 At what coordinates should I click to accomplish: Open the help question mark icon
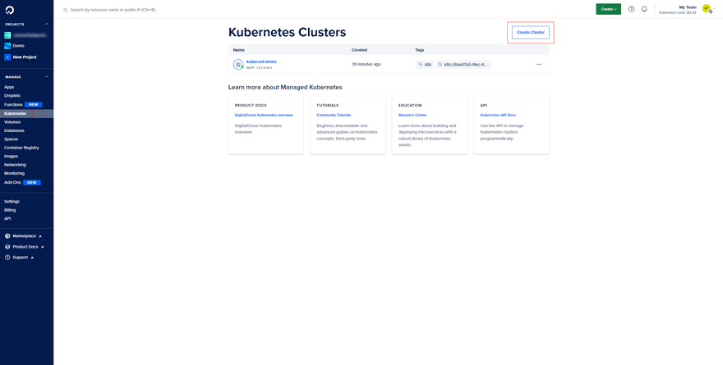pyautogui.click(x=631, y=9)
